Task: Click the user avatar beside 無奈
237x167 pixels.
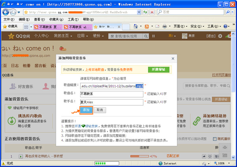Action: (184, 36)
